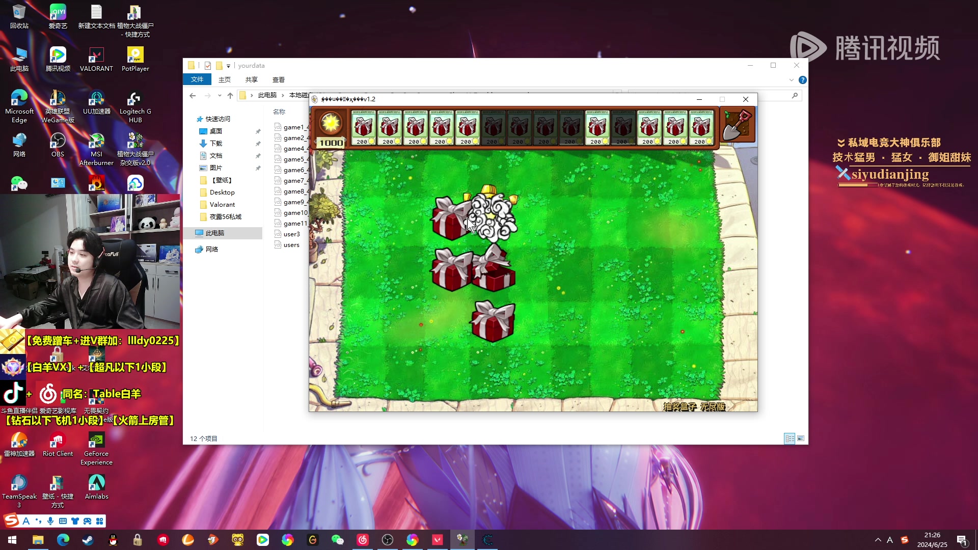Select 夜露56私域 folder in navigation pane
The height and width of the screenshot is (550, 978).
pyautogui.click(x=225, y=216)
